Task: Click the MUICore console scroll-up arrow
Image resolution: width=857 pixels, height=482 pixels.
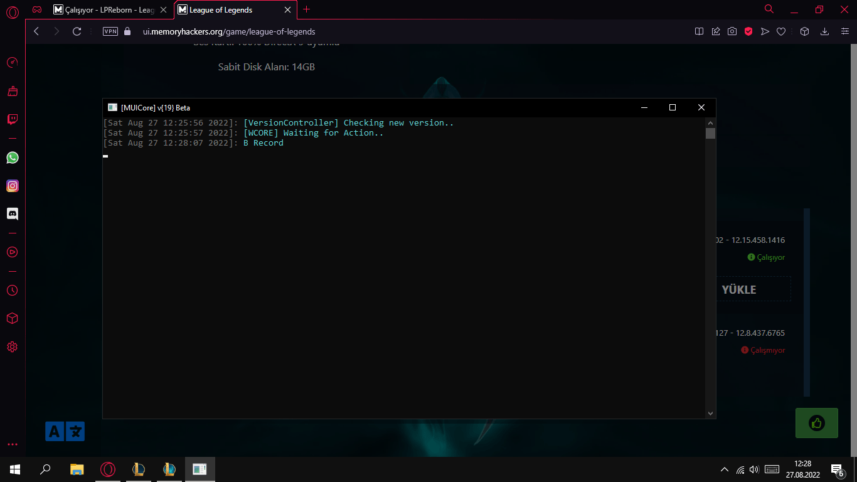Action: tap(710, 123)
